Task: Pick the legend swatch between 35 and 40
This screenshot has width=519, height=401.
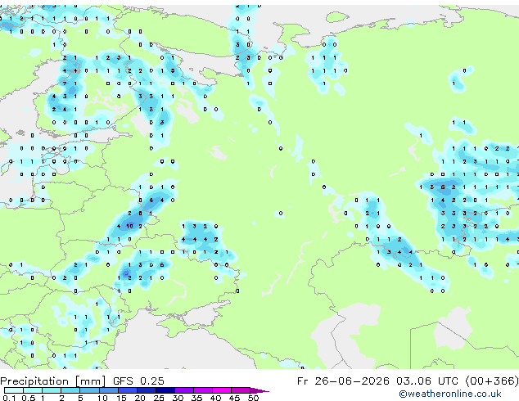Action: coord(203,390)
